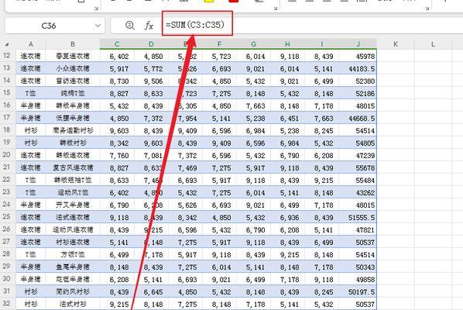Viewport: 463px width, 310px height.
Task: Click cell 6,645 in column D row 31
Action: (151, 291)
